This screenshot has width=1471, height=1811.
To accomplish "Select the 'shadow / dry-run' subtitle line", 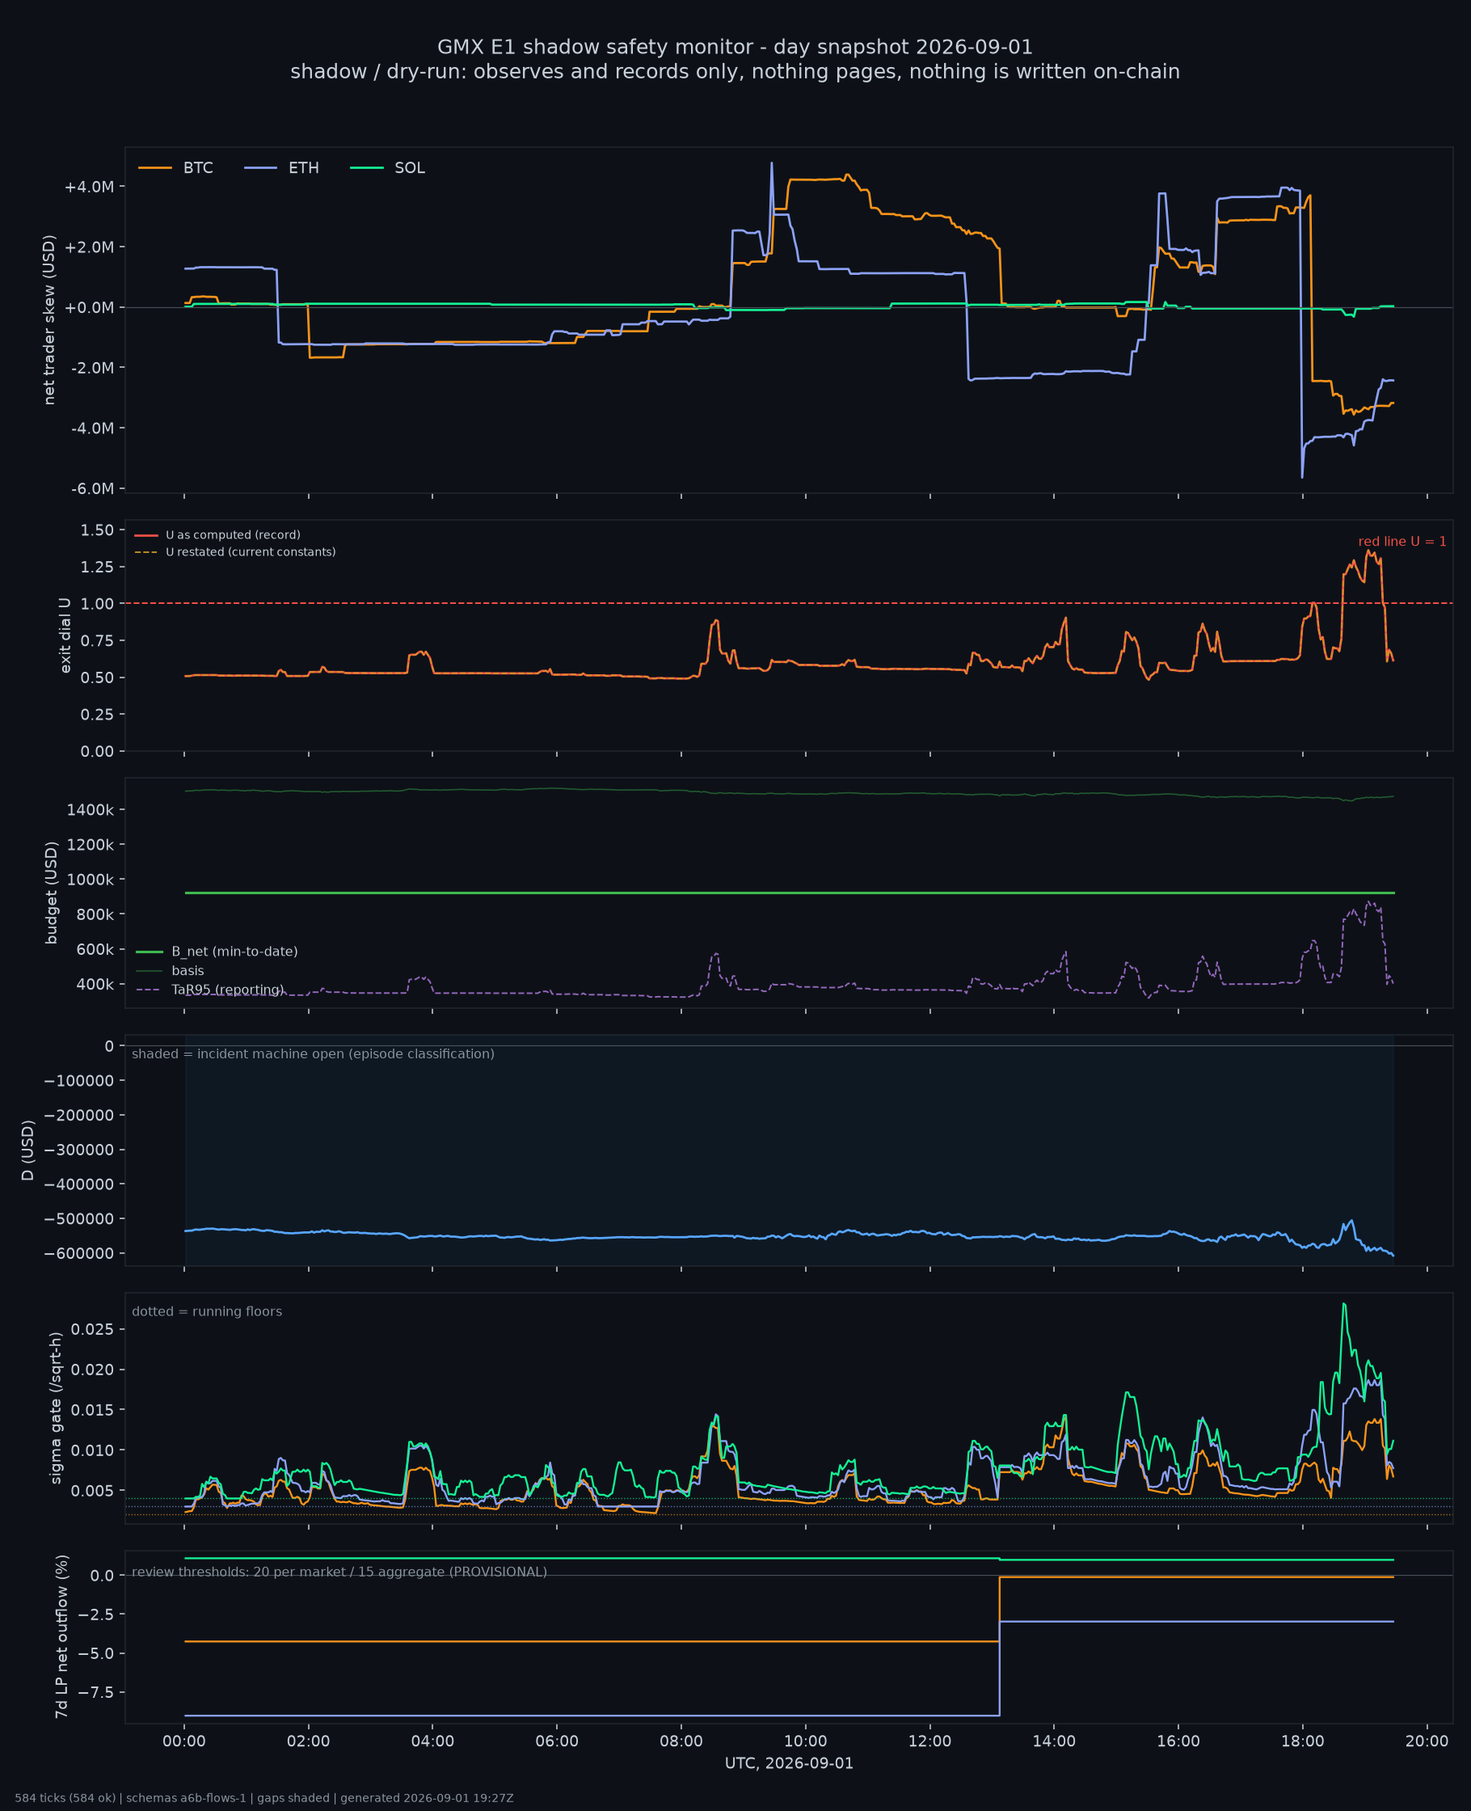I will click(735, 71).
